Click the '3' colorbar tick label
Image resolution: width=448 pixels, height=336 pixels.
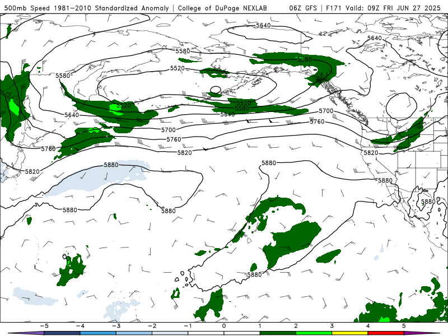point(332,326)
